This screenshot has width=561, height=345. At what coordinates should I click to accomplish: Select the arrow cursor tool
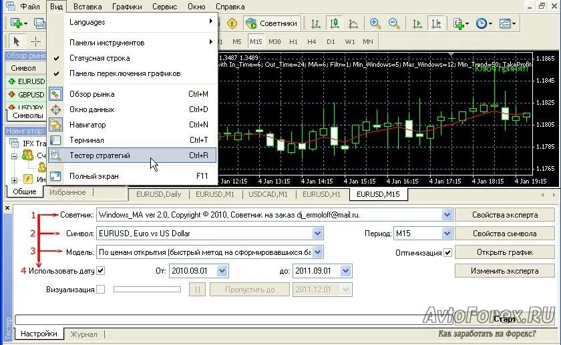coord(16,41)
